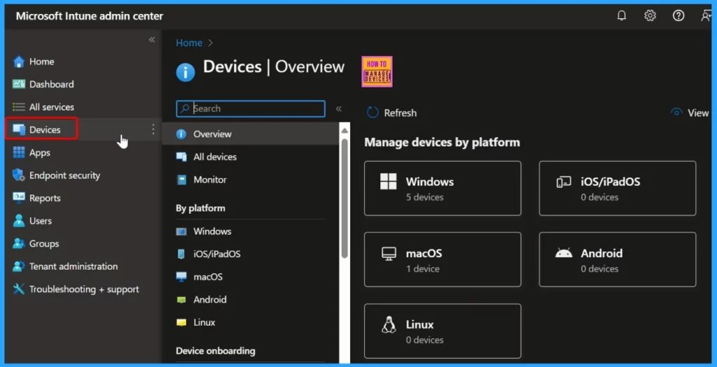717x367 pixels.
Task: Click the Monitor notebook icon in submenu
Action: [181, 180]
